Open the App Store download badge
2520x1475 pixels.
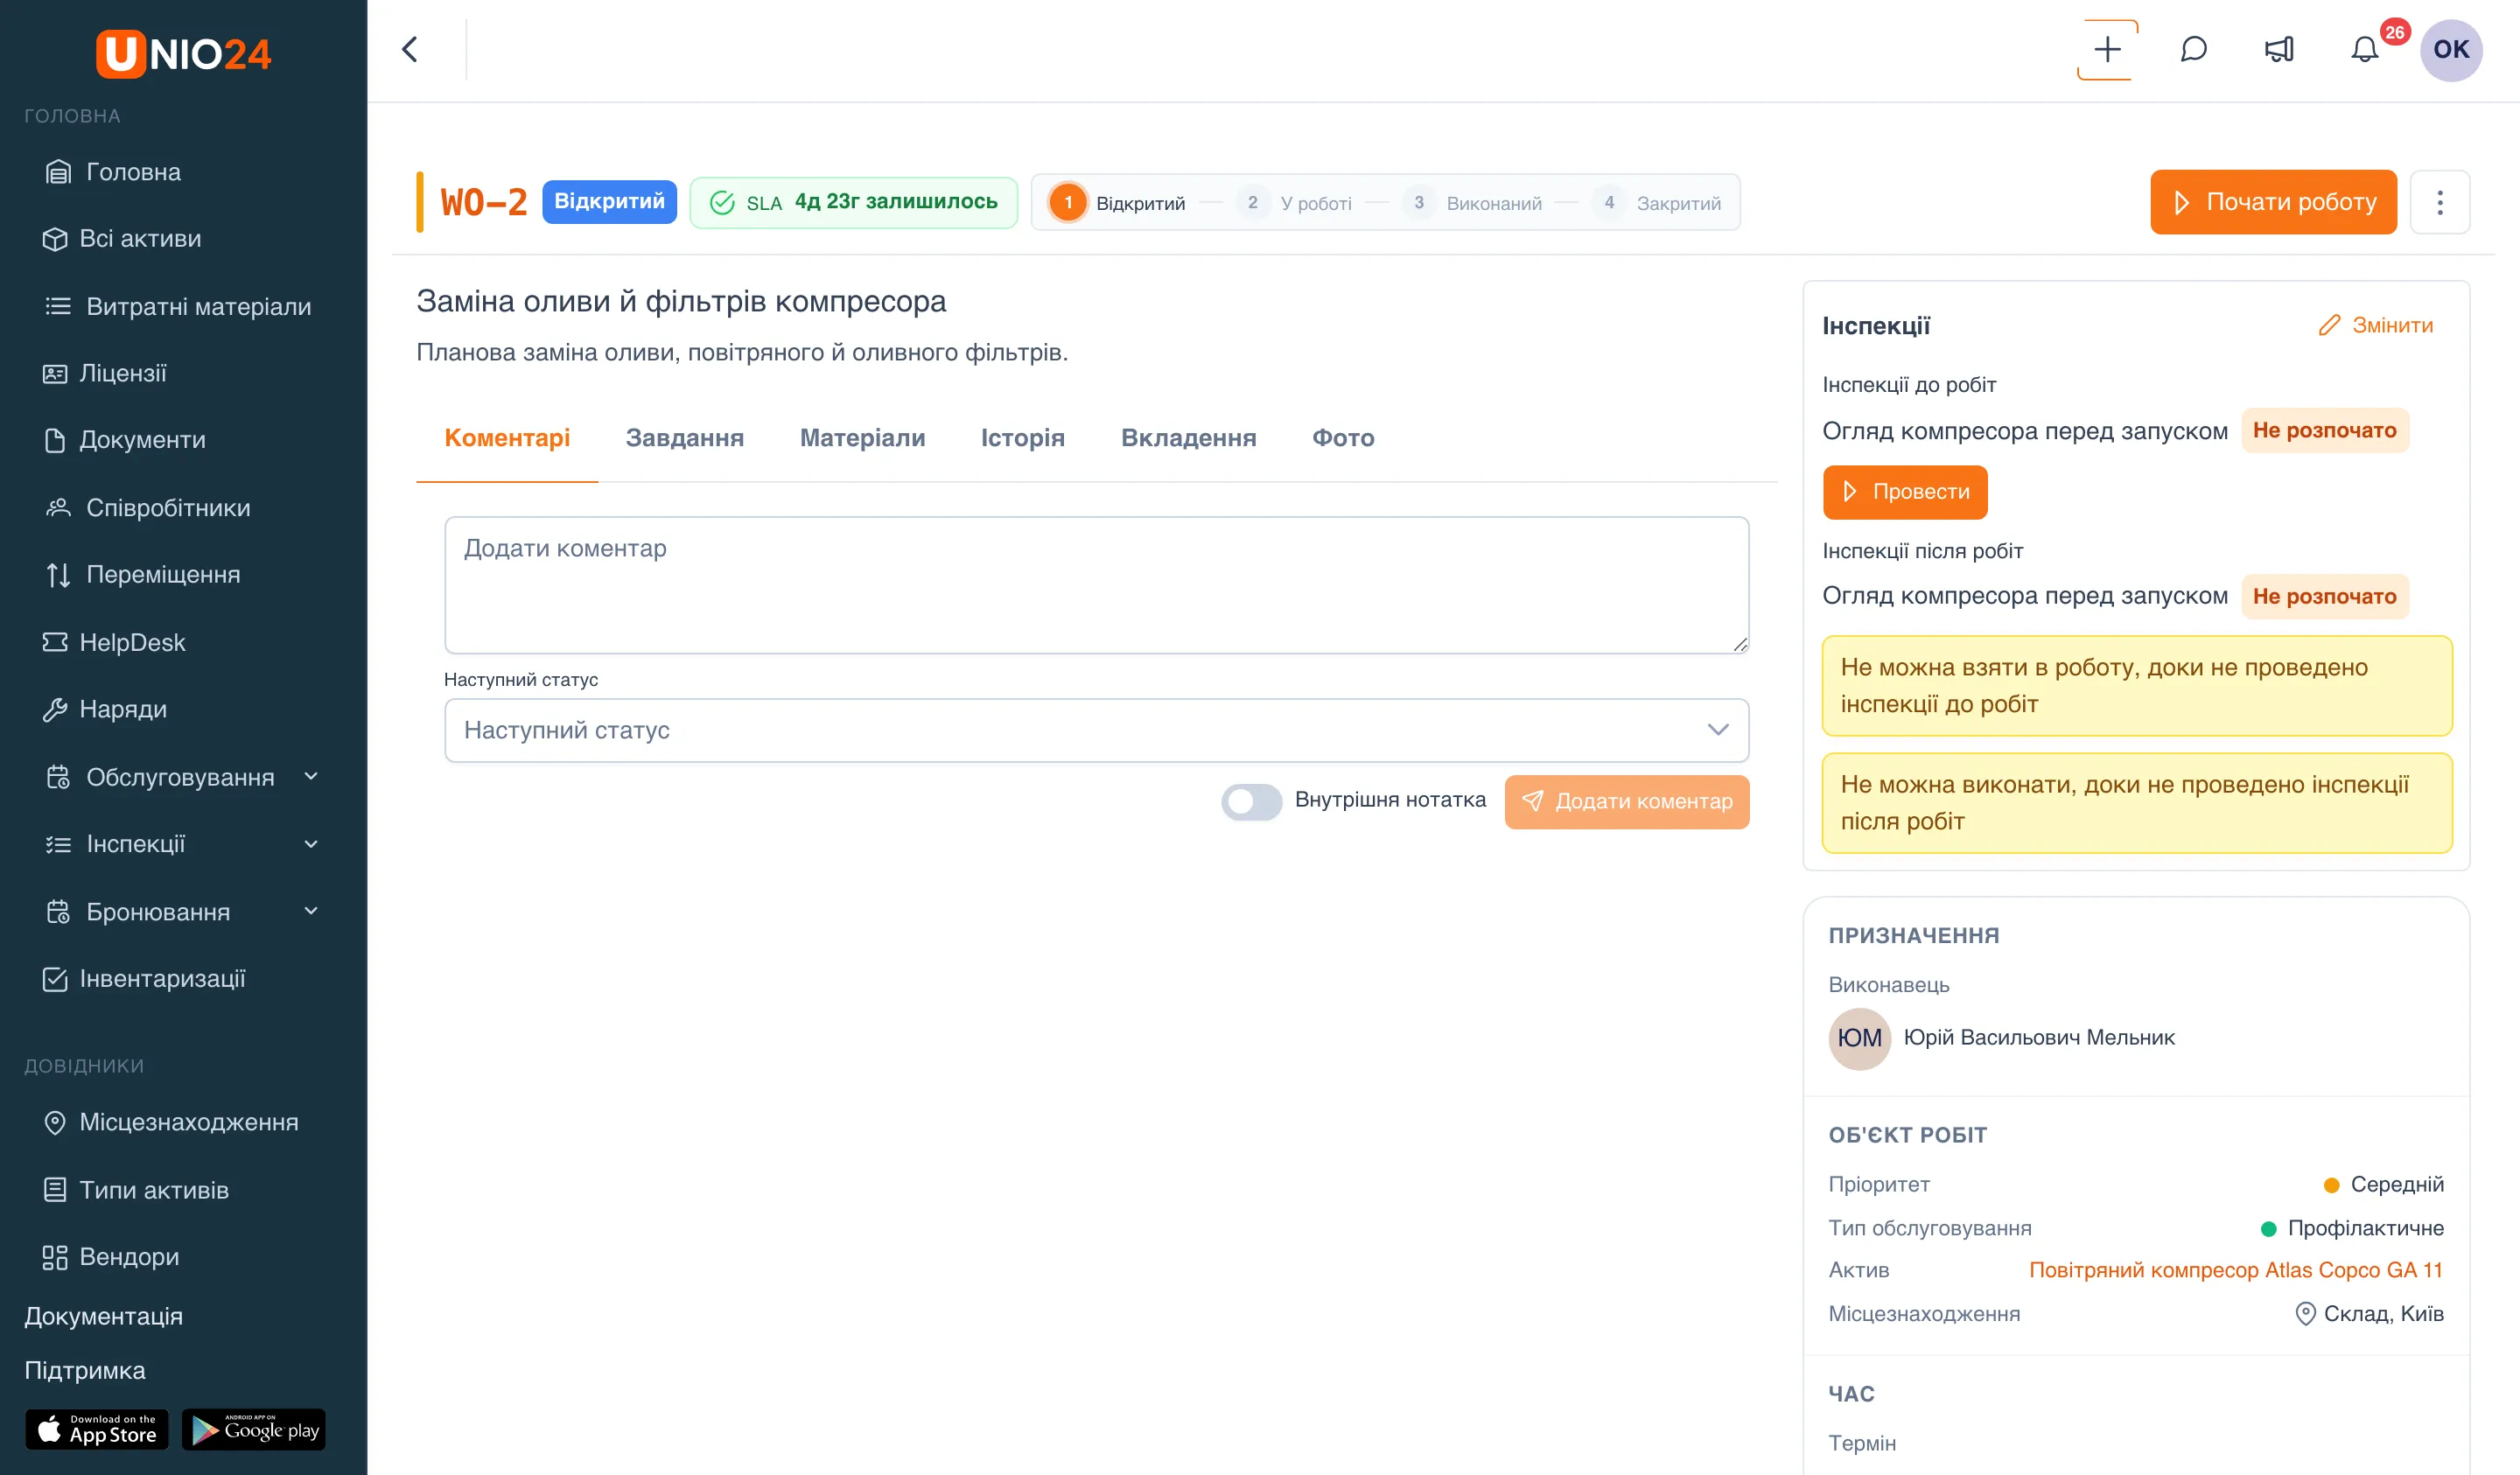(97, 1429)
